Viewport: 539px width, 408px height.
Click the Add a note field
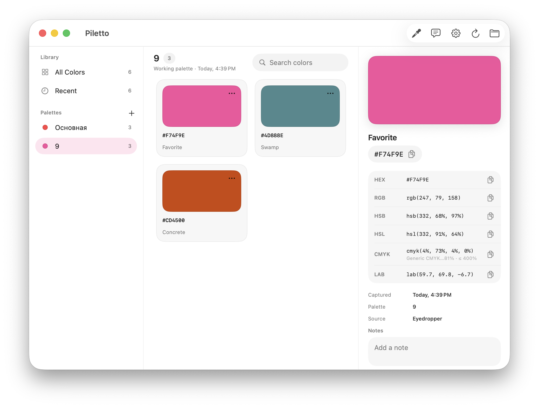click(x=434, y=352)
